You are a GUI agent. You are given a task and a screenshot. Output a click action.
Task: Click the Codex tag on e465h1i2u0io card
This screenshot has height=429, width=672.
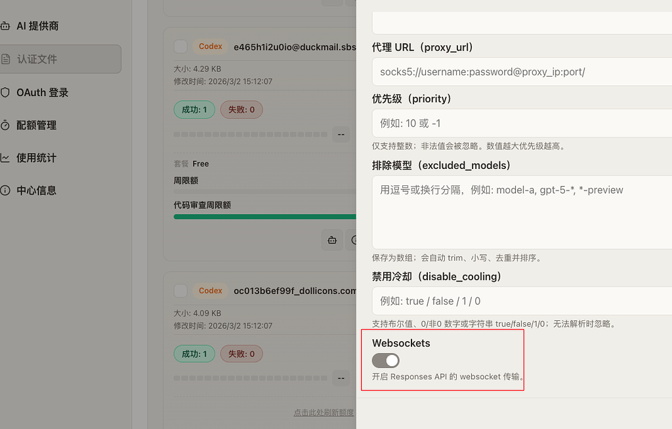click(x=211, y=47)
